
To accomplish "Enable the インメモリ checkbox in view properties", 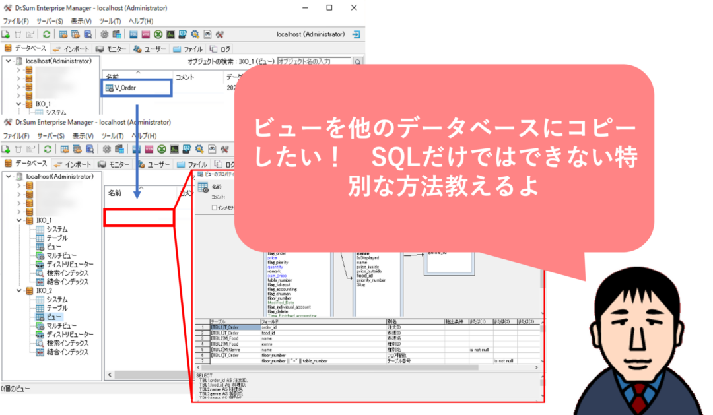I will click(x=214, y=207).
